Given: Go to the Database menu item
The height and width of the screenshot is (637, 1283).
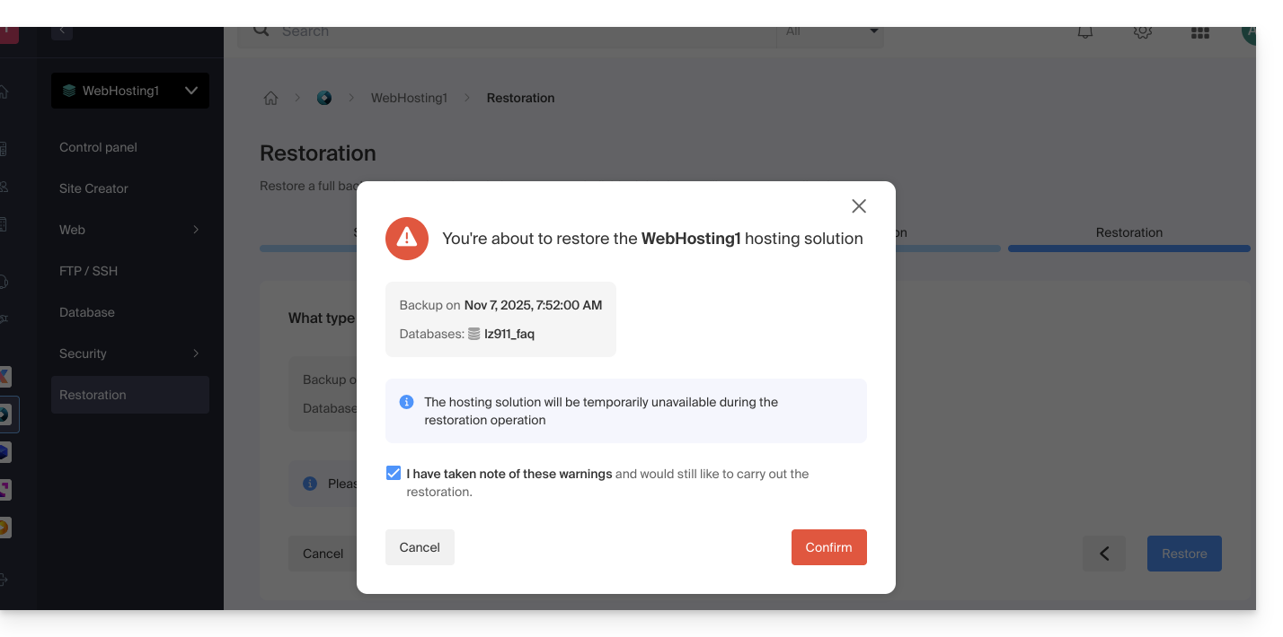Looking at the screenshot, I should (x=87, y=312).
